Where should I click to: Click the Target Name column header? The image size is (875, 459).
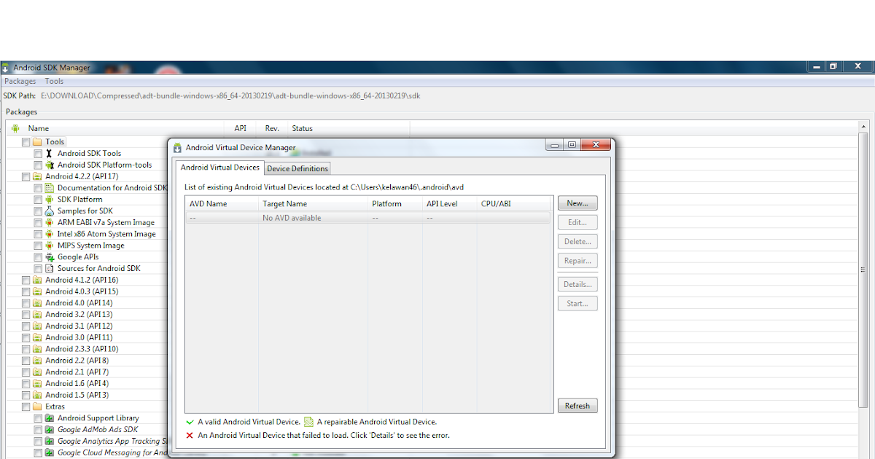point(314,204)
